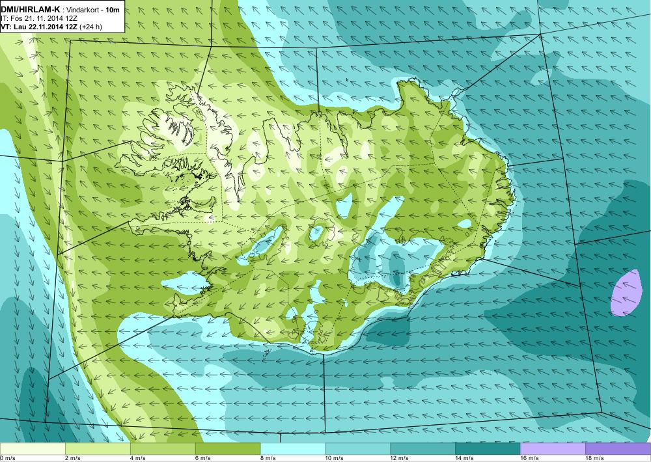Click the '14 m/s' legend label

[465, 458]
